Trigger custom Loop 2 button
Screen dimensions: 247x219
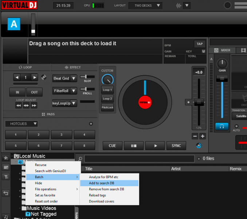point(107,99)
